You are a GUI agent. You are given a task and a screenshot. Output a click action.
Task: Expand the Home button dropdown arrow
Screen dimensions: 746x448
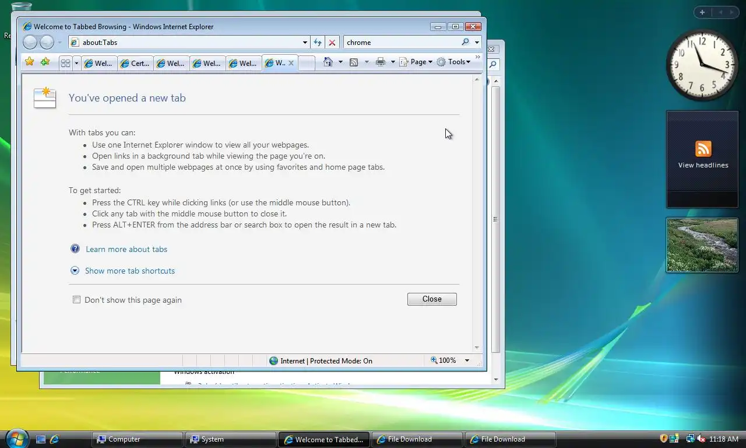coord(340,62)
